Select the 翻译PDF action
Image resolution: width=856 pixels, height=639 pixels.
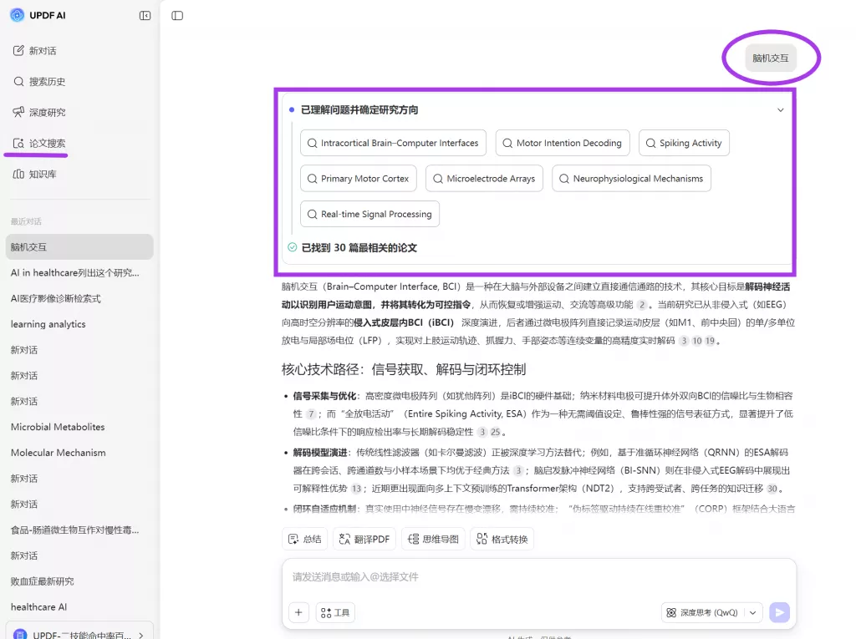tap(363, 539)
